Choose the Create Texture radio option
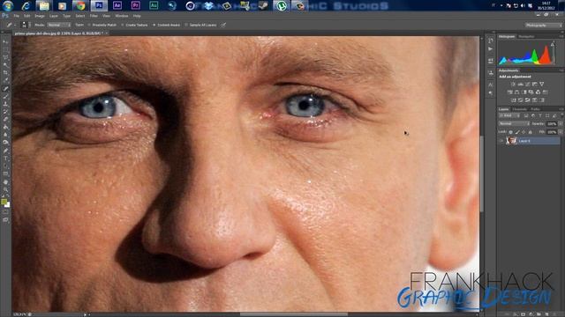The height and width of the screenshot is (317, 565). pyautogui.click(x=134, y=25)
